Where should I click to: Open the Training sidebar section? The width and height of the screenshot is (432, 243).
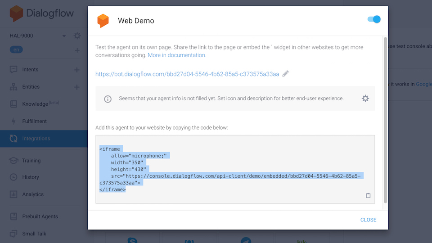pos(31,161)
